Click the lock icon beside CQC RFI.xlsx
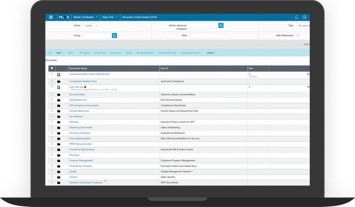The height and width of the screenshot is (207, 355). coord(85,87)
